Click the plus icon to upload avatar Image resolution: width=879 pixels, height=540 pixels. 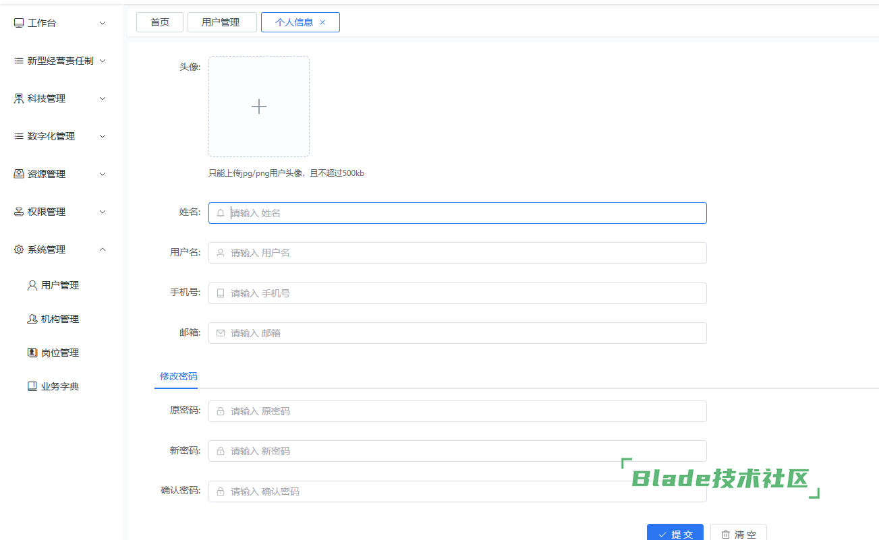259,107
